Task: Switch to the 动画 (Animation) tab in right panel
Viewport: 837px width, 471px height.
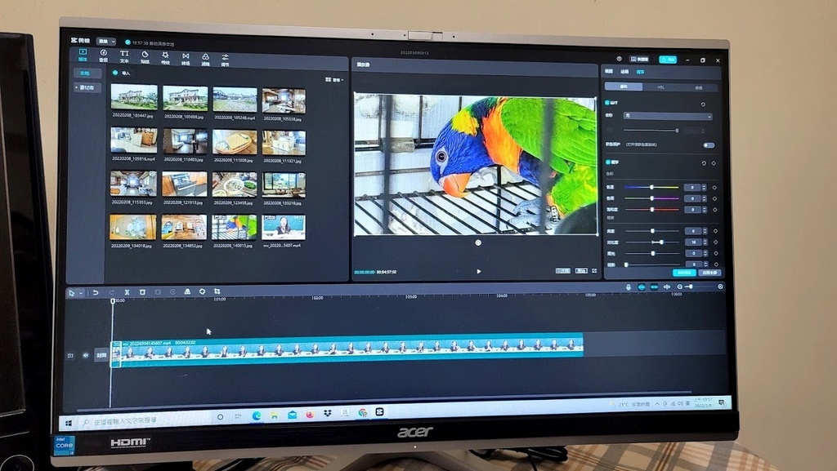Action: [624, 71]
